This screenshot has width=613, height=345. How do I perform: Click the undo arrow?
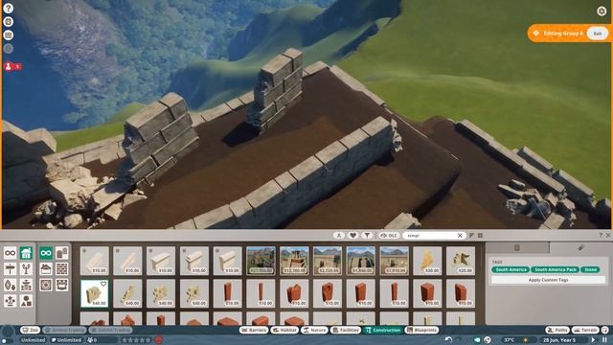click(449, 339)
